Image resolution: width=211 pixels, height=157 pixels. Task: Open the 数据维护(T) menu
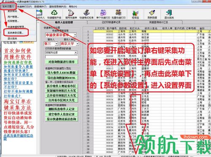coord(41,7)
